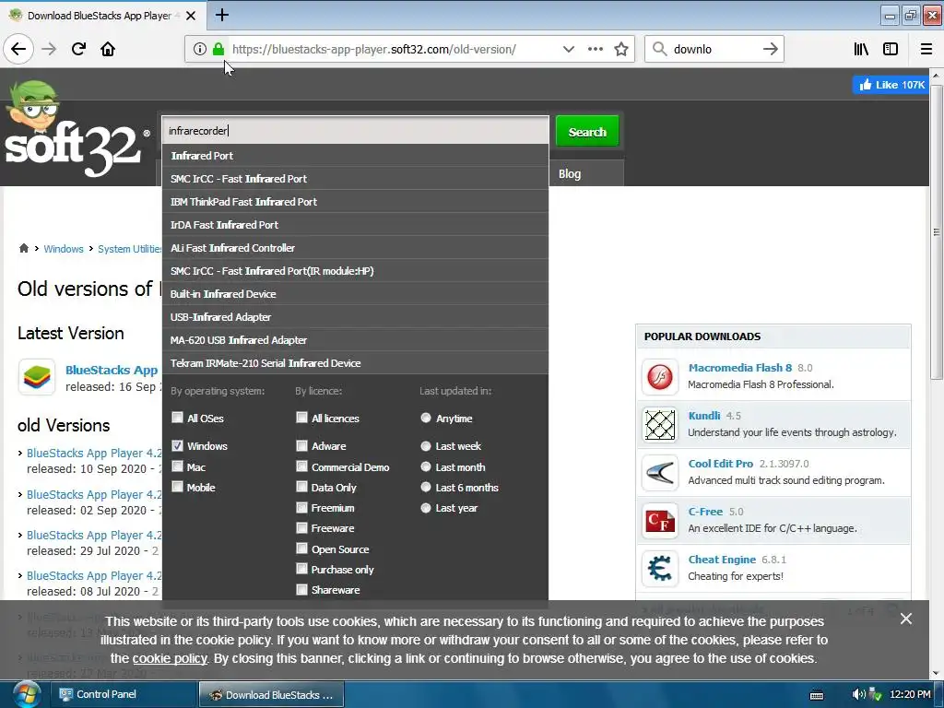This screenshot has width=944, height=708.
Task: Open page actions three-dot menu
Action: [595, 49]
